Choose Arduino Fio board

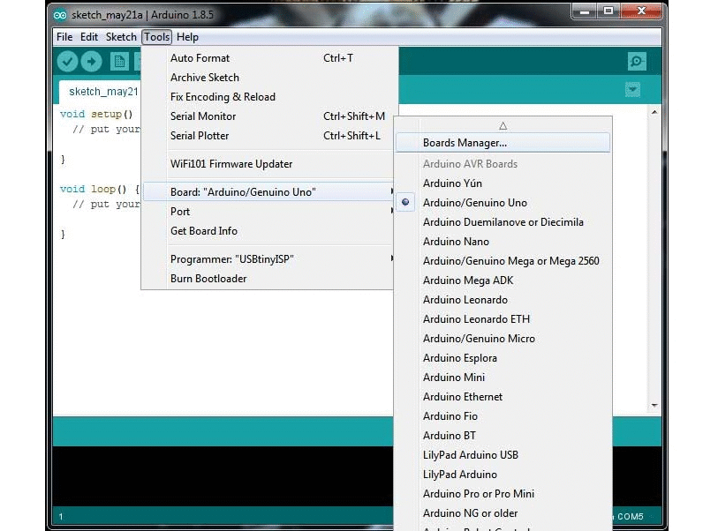[x=503, y=416]
